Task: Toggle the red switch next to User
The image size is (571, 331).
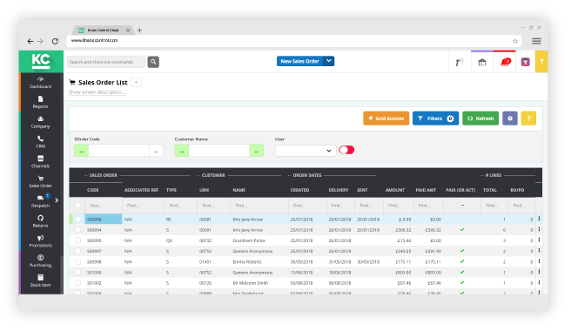Action: coord(346,150)
